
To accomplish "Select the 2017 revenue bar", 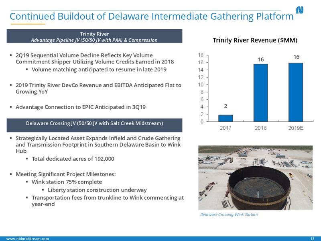I will tap(226, 118).
